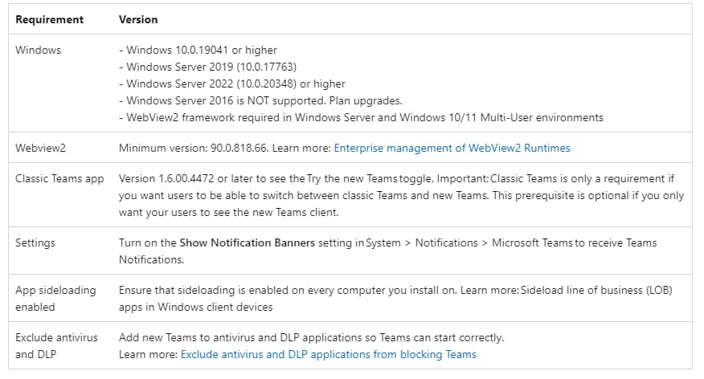
Task: Open Exclude antivirus and DLP applications link
Action: (328, 354)
